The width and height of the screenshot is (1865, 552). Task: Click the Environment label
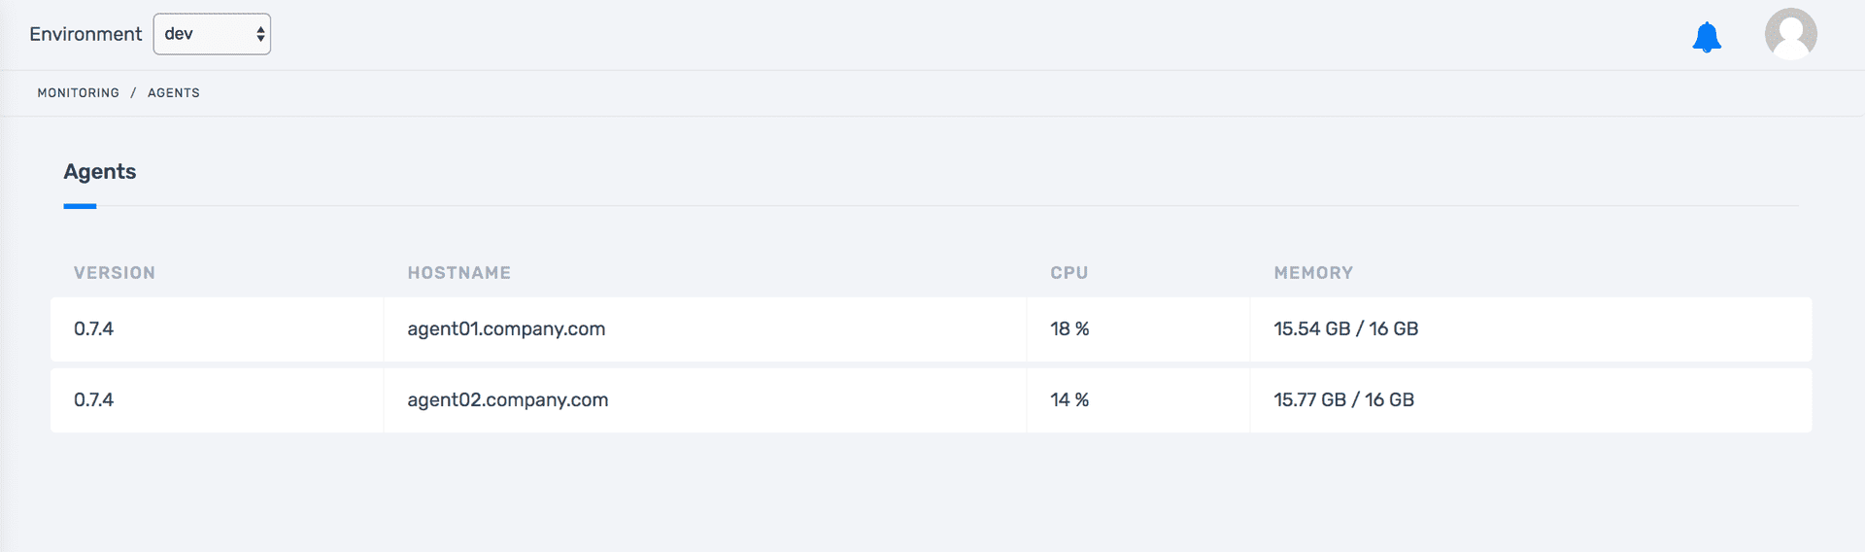[x=85, y=34]
